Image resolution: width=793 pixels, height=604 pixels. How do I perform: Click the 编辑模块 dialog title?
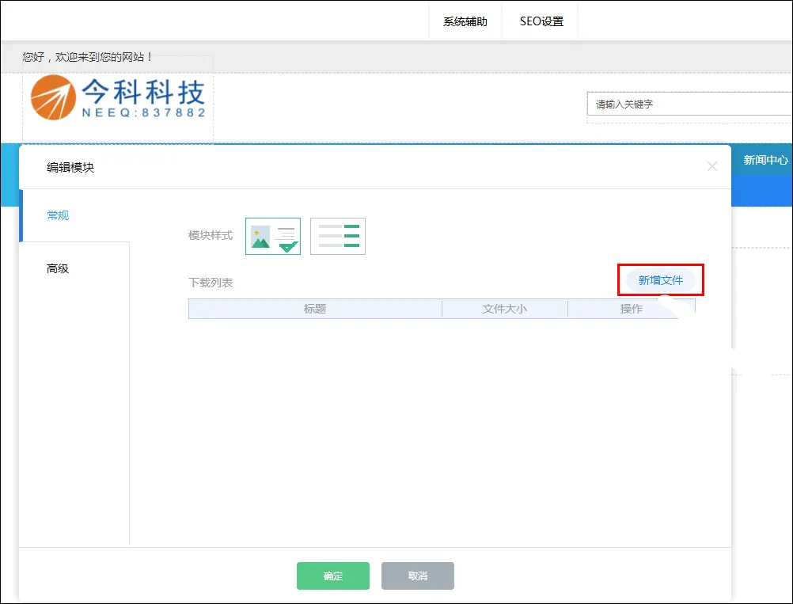click(70, 167)
